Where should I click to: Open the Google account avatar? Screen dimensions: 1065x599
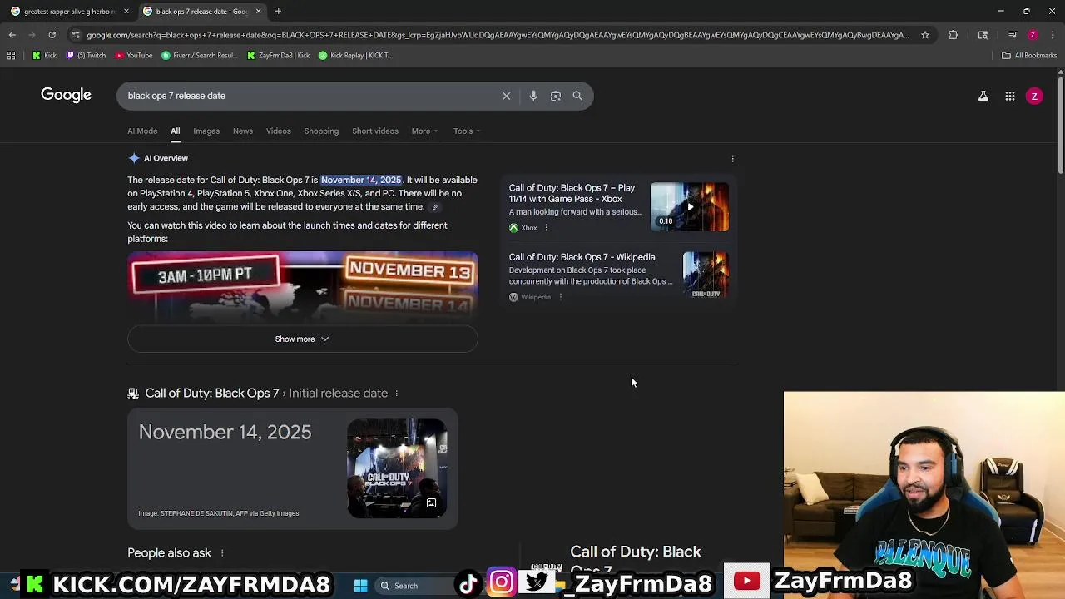coord(1034,97)
